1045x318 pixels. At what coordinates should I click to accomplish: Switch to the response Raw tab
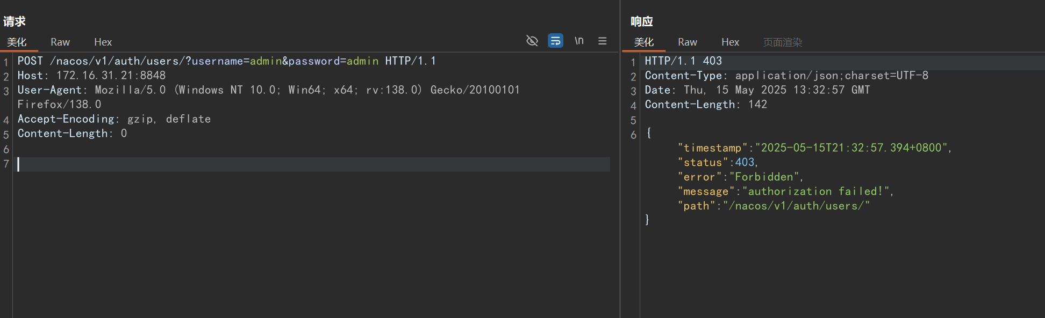tap(687, 42)
